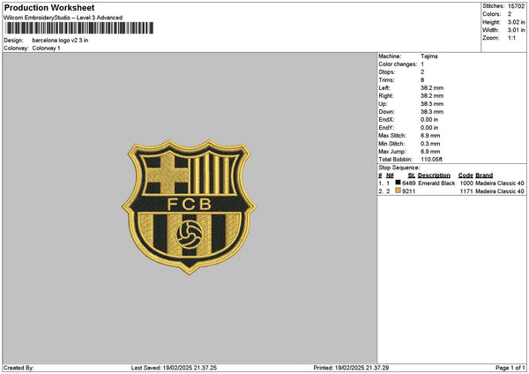Click the Total Bobbin value 110.05ft
The image size is (529, 374).
[431, 160]
